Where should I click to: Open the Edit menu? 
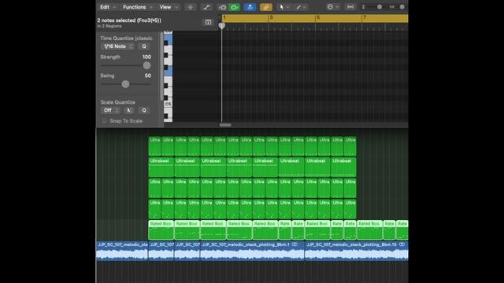click(107, 7)
